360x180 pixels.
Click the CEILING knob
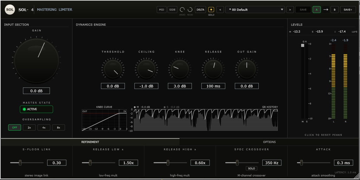tap(146, 69)
